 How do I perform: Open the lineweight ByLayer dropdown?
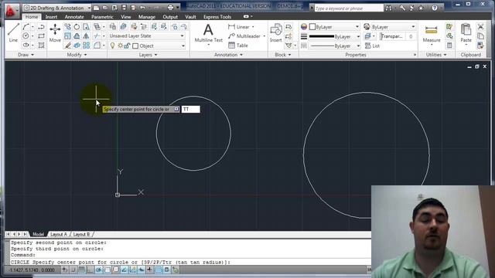point(334,36)
